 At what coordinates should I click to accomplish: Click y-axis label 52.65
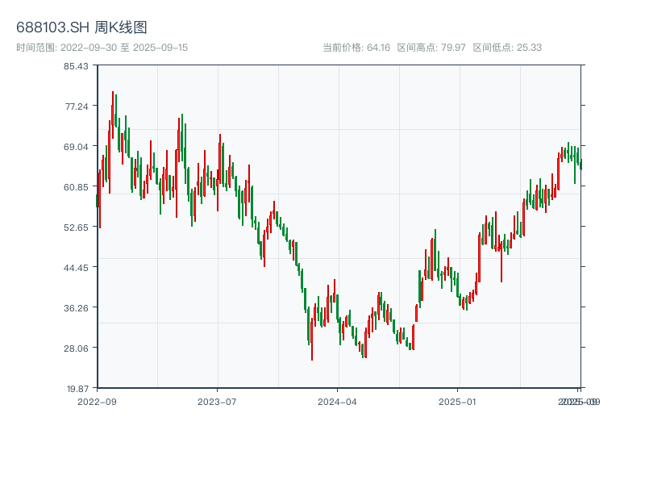(x=76, y=227)
